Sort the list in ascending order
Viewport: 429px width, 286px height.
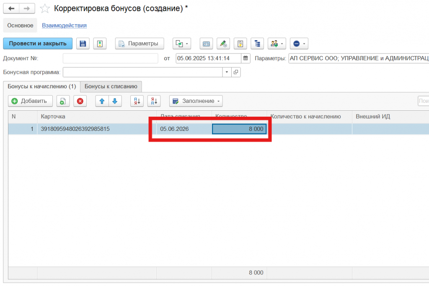pos(137,101)
